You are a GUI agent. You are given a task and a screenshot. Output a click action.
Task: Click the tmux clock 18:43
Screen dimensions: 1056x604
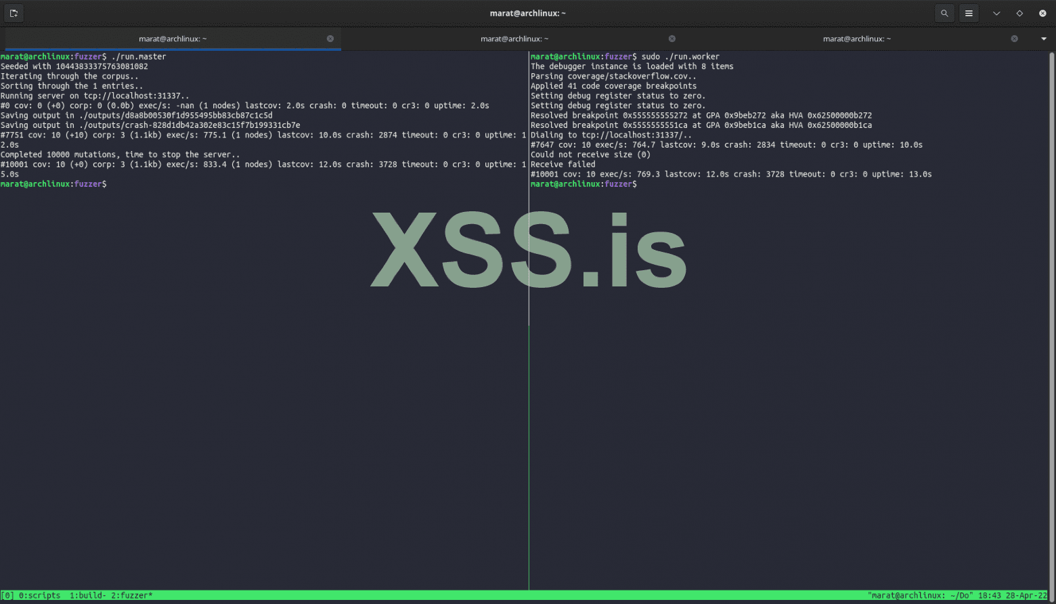989,596
